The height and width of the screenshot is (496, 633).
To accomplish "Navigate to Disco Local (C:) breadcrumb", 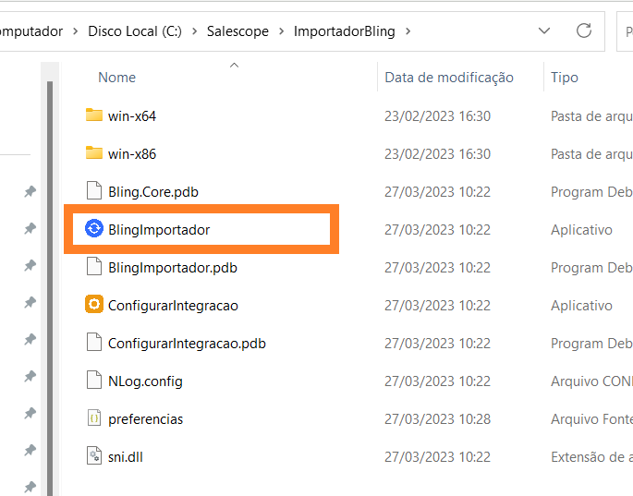I will tap(135, 31).
